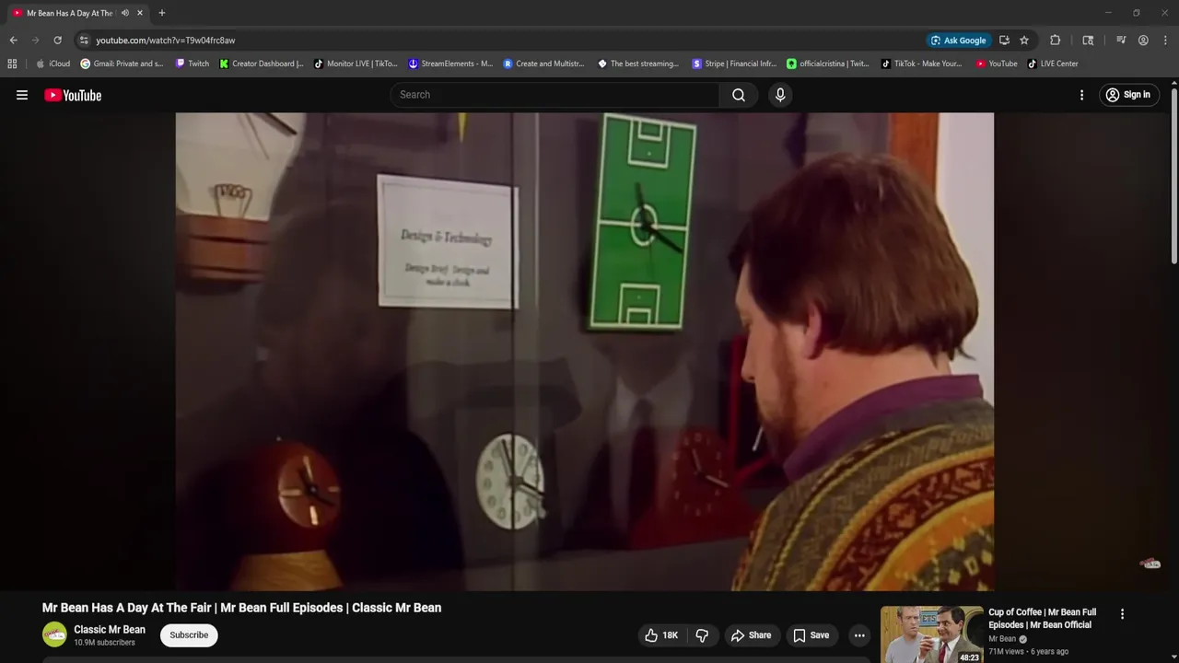This screenshot has height=663, width=1179.
Task: Click the 10.9M subscribers text
Action: coord(104,643)
